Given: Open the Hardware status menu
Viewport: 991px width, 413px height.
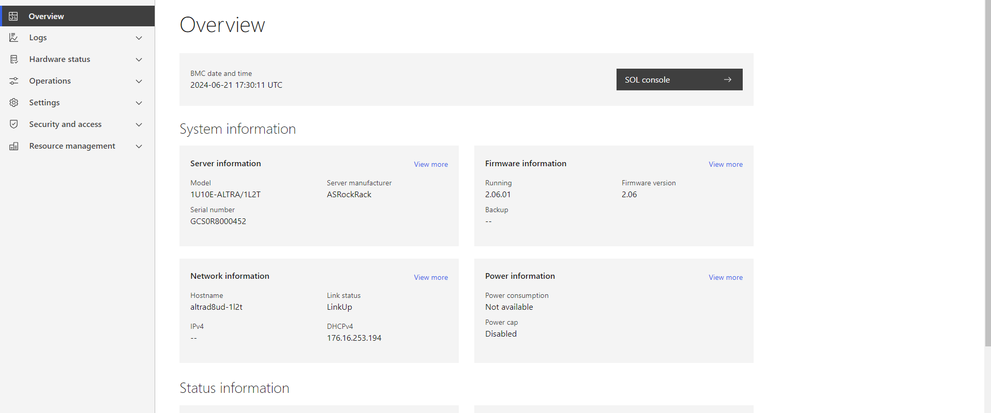Looking at the screenshot, I should tap(78, 59).
